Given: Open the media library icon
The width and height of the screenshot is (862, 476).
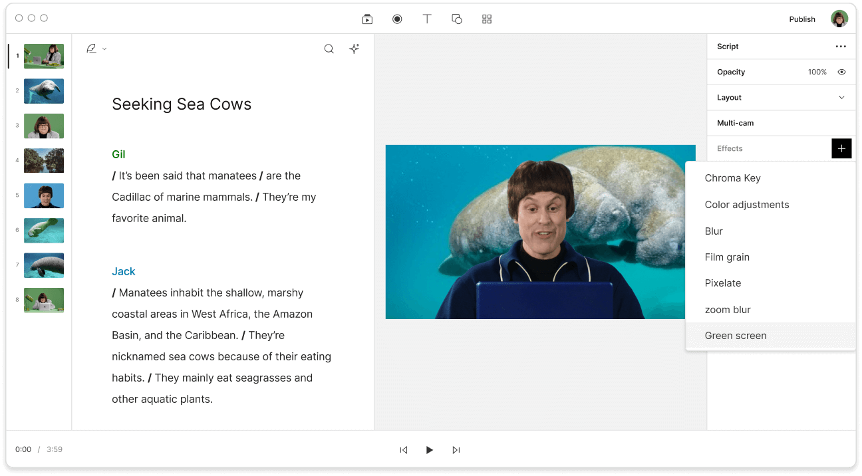Looking at the screenshot, I should (x=367, y=19).
